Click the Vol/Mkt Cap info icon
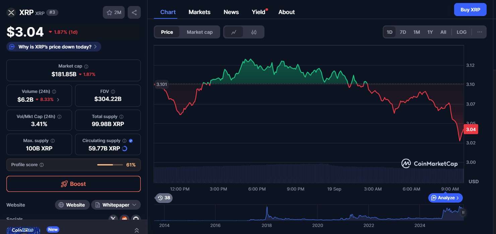The width and height of the screenshot is (496, 234). (59, 117)
